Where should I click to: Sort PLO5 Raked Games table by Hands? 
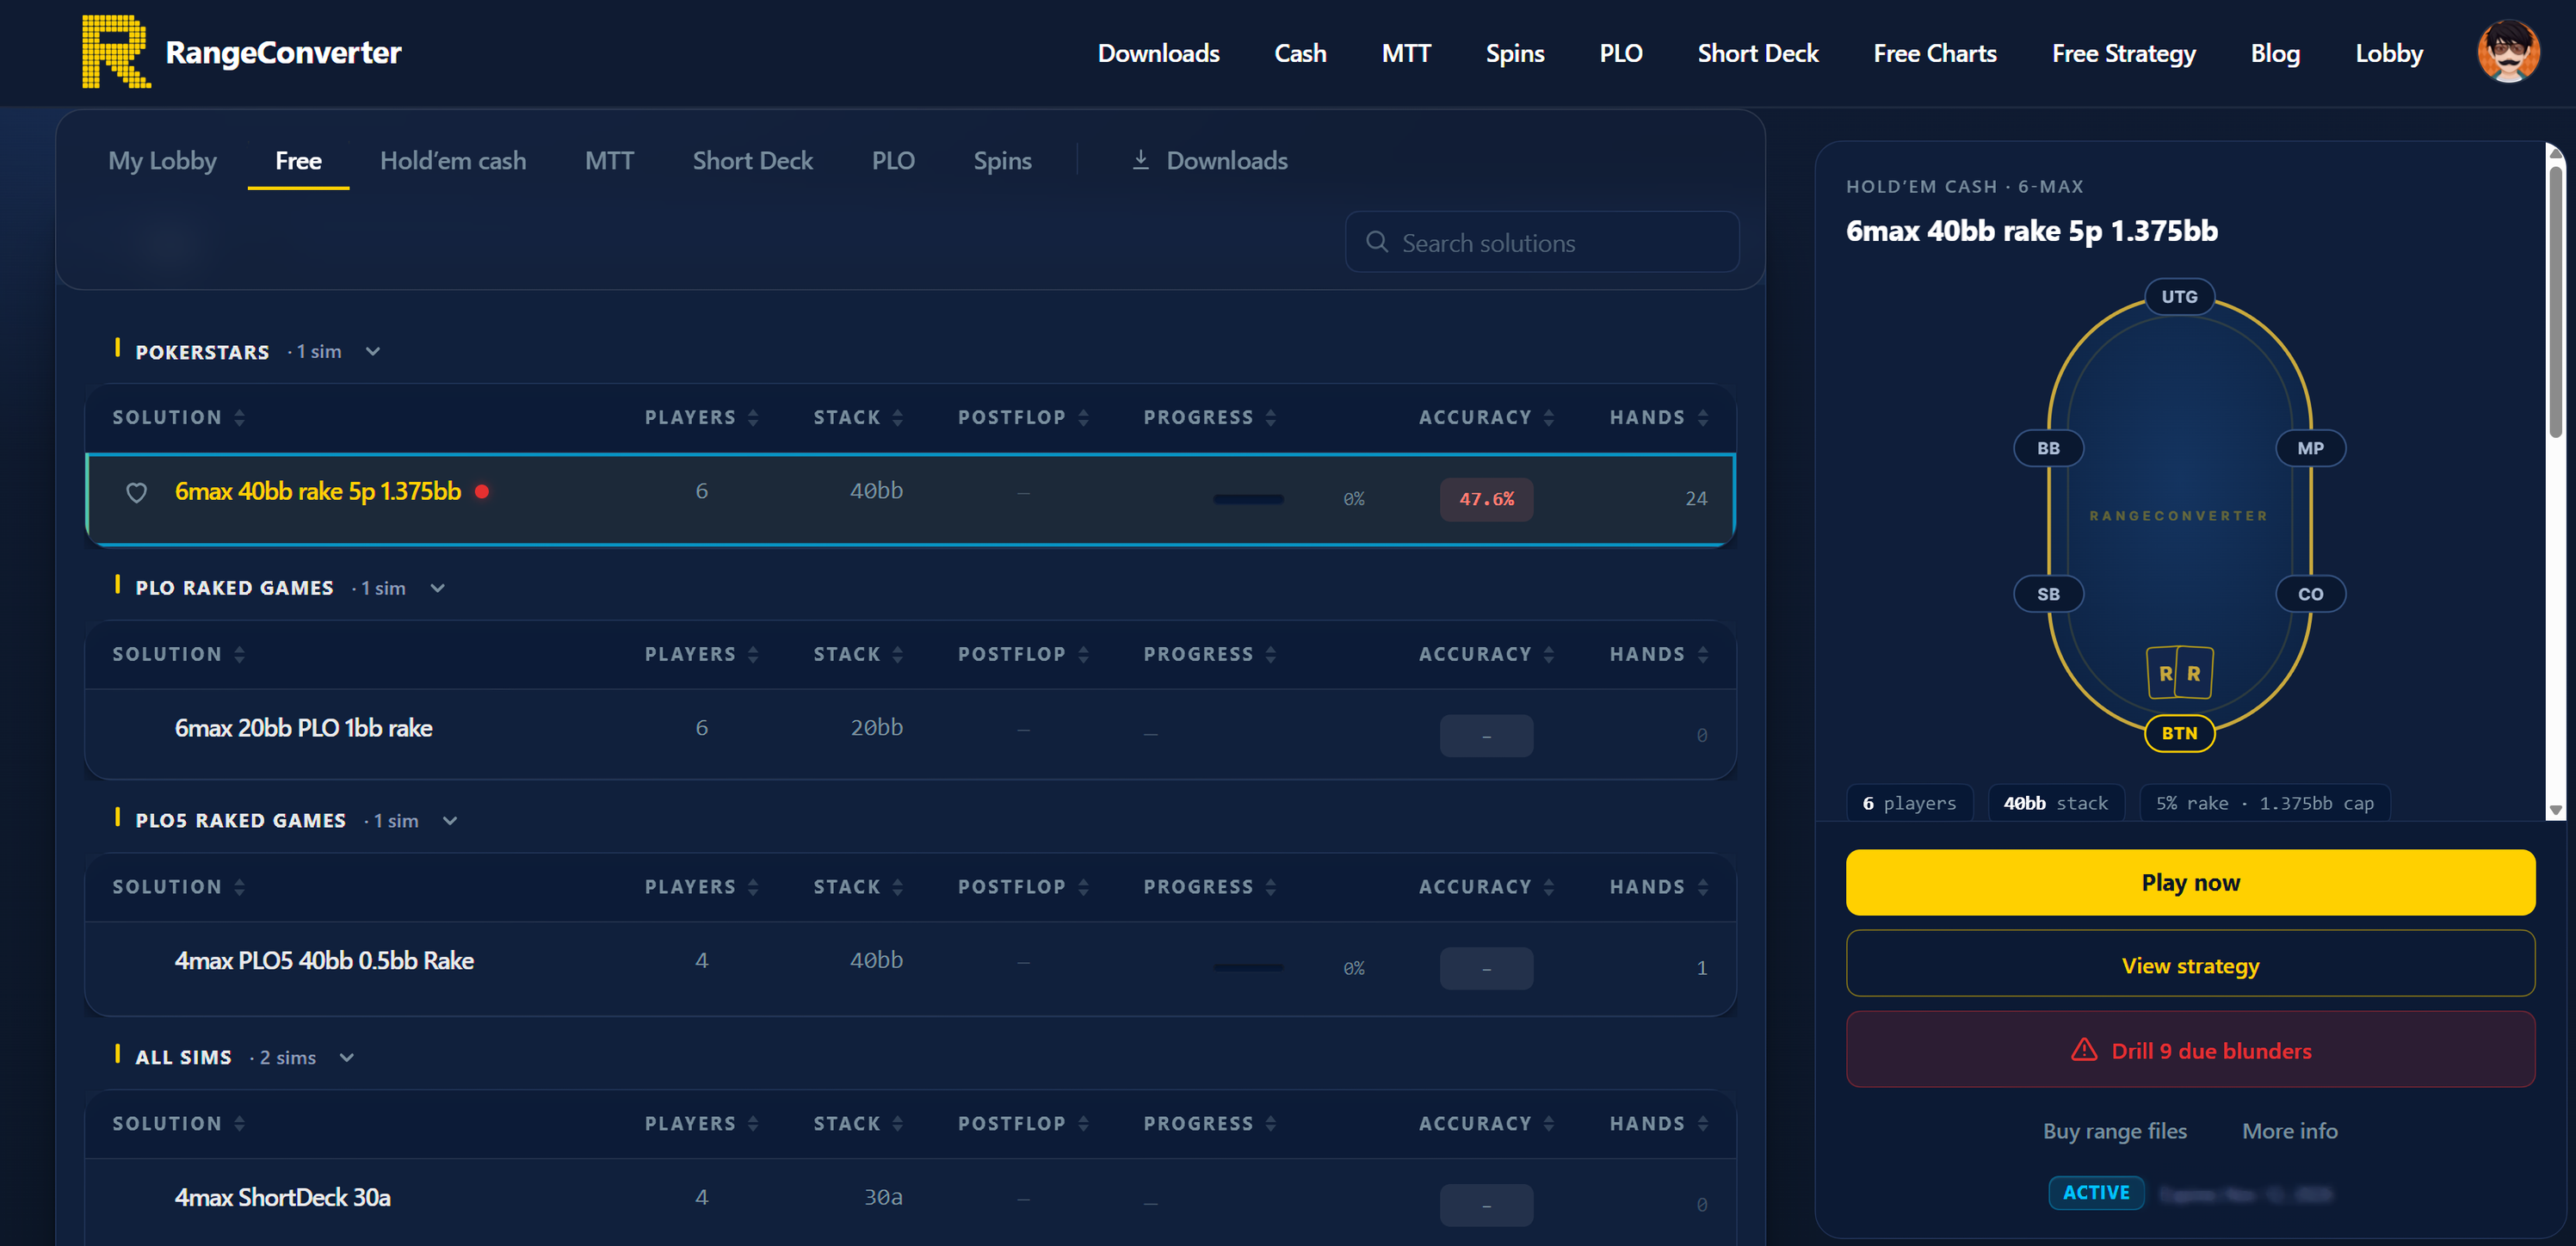(1658, 887)
